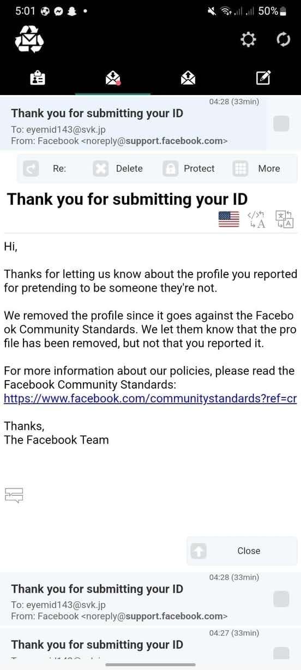
Task: Toggle the HTML source view icon
Action: (x=256, y=220)
